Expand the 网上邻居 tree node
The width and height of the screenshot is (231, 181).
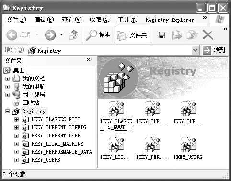click(7, 95)
